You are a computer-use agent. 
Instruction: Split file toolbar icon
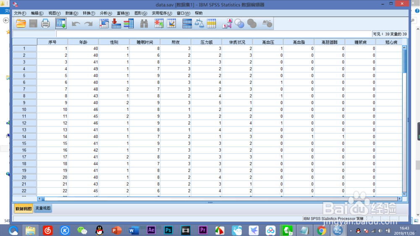[187, 24]
